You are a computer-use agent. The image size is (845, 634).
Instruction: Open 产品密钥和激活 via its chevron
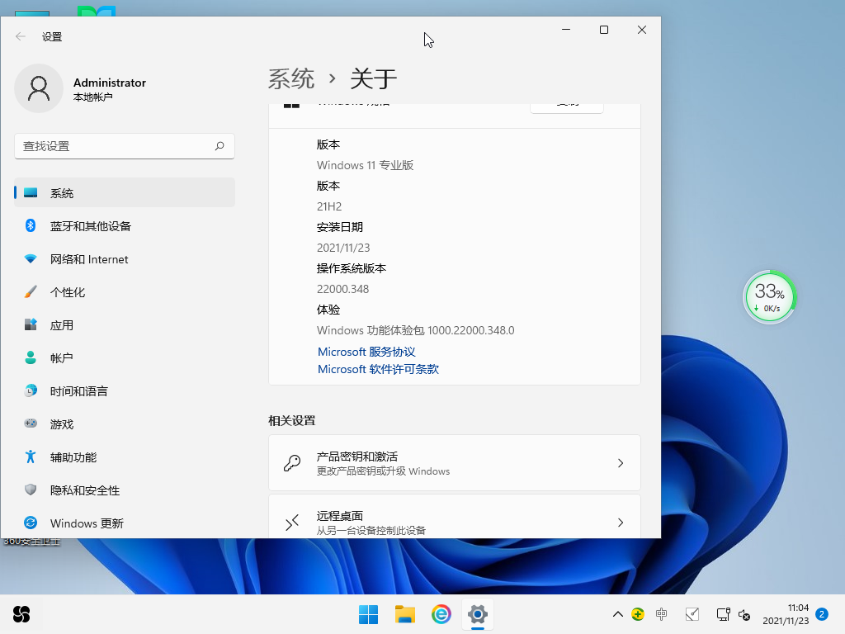pyautogui.click(x=621, y=463)
